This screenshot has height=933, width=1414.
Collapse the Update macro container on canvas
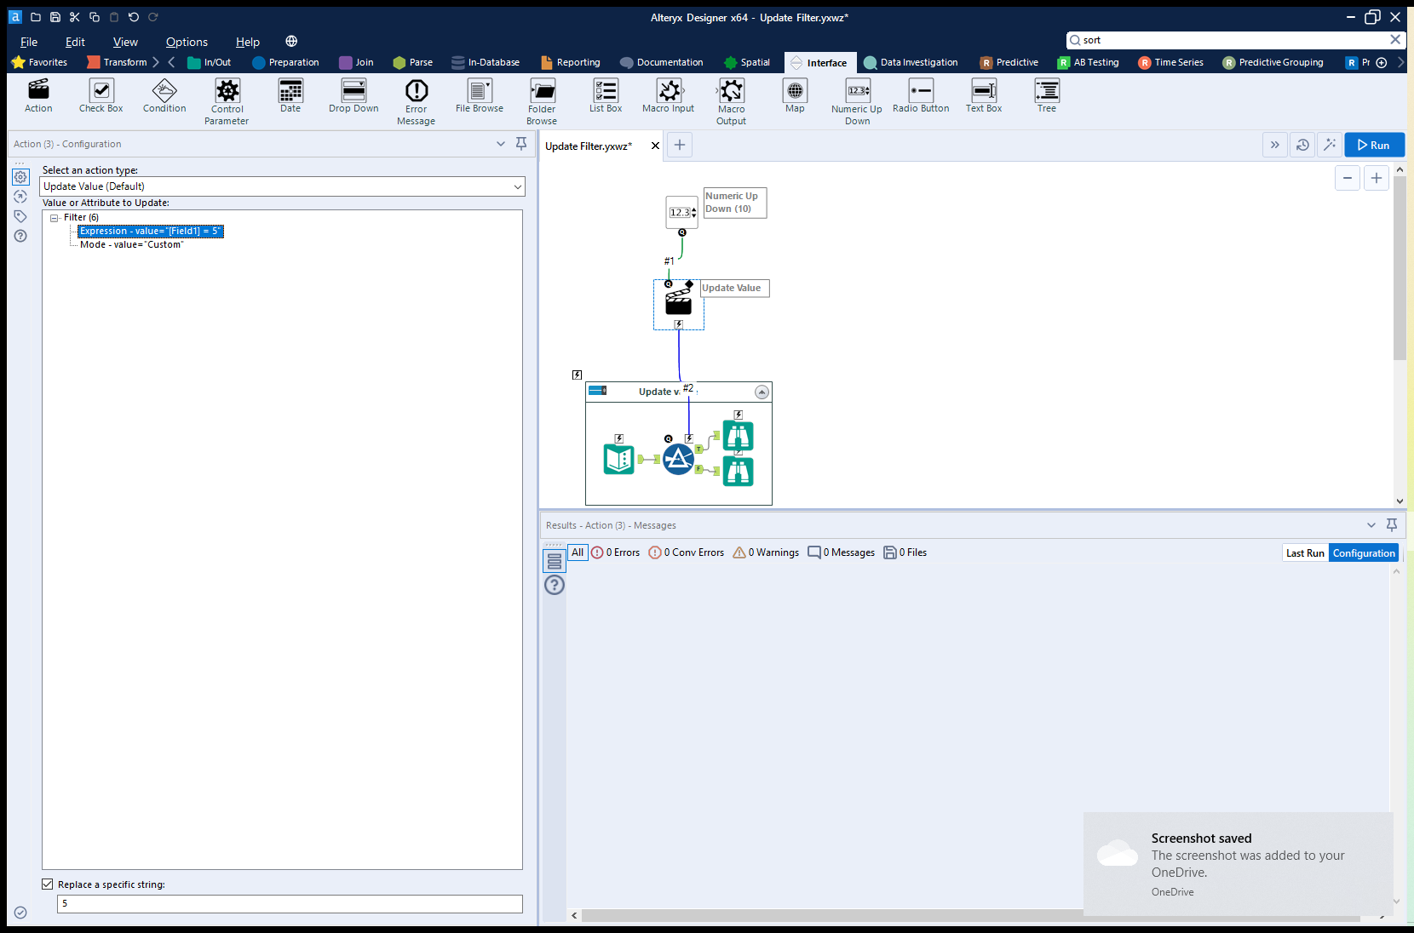click(762, 392)
